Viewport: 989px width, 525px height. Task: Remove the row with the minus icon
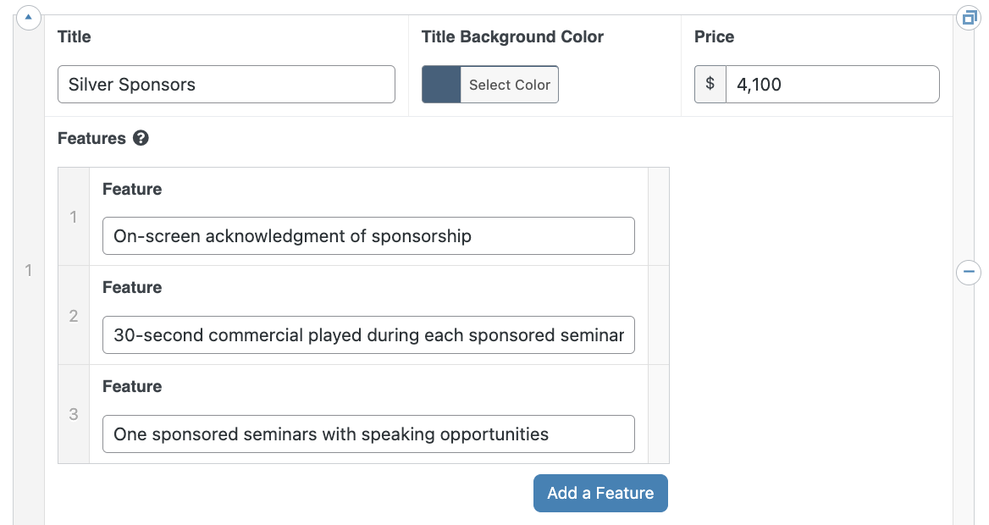pos(969,272)
